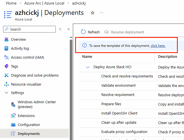
Task: Click the Access control (IAM) people icon
Action: [6, 58]
